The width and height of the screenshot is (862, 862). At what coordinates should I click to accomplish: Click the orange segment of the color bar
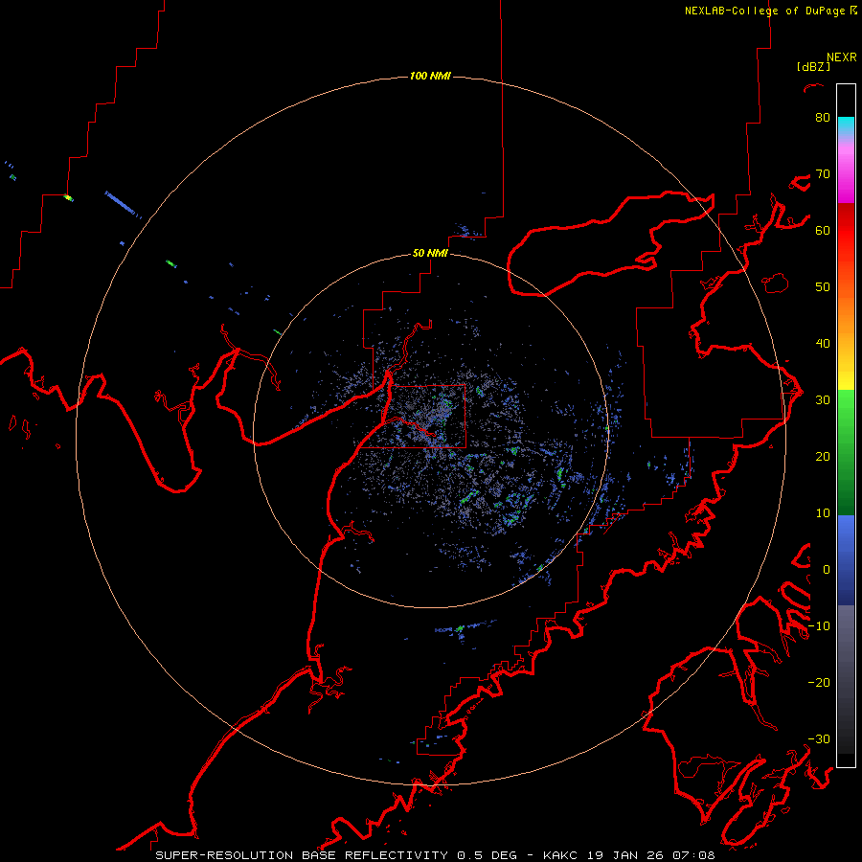tap(846, 313)
